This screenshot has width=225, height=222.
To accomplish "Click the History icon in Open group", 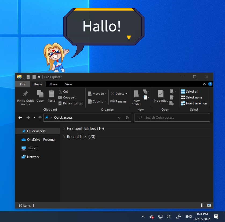I will point(172,103).
